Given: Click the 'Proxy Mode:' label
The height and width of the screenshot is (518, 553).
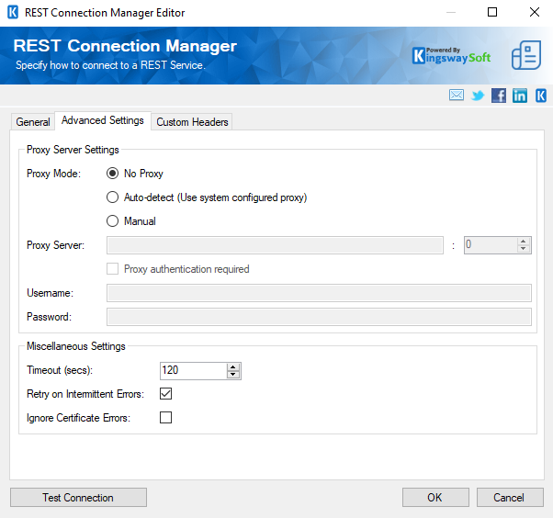Looking at the screenshot, I should tap(53, 174).
